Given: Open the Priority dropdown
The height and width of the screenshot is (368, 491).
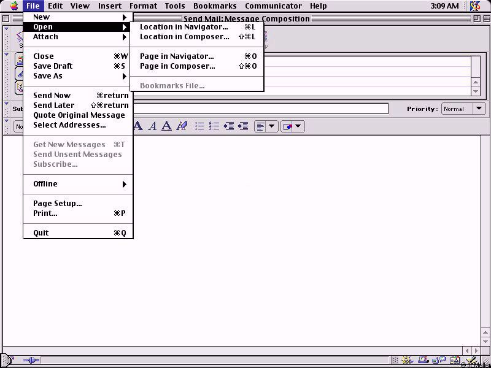Looking at the screenshot, I should pos(463,109).
